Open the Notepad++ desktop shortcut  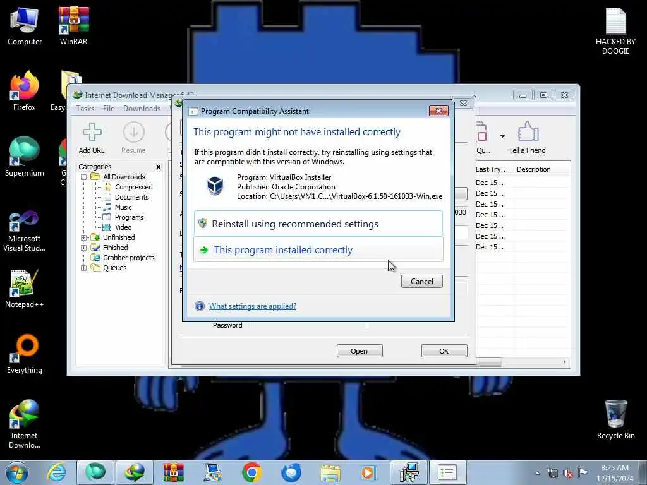[25, 289]
